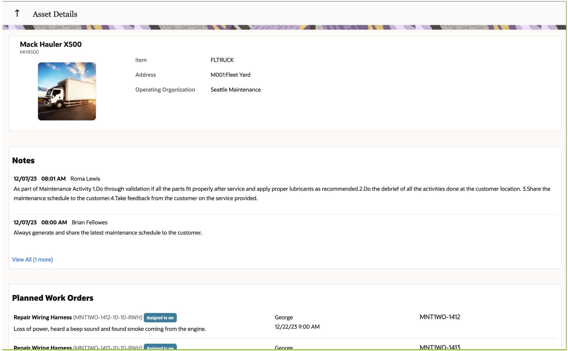
Task: Click the back arrow on Asset Details
Action: pyautogui.click(x=17, y=13)
